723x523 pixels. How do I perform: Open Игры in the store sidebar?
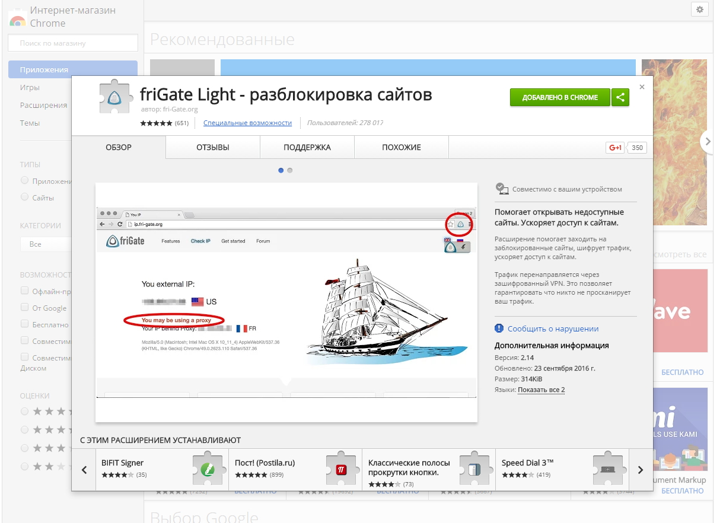point(30,87)
